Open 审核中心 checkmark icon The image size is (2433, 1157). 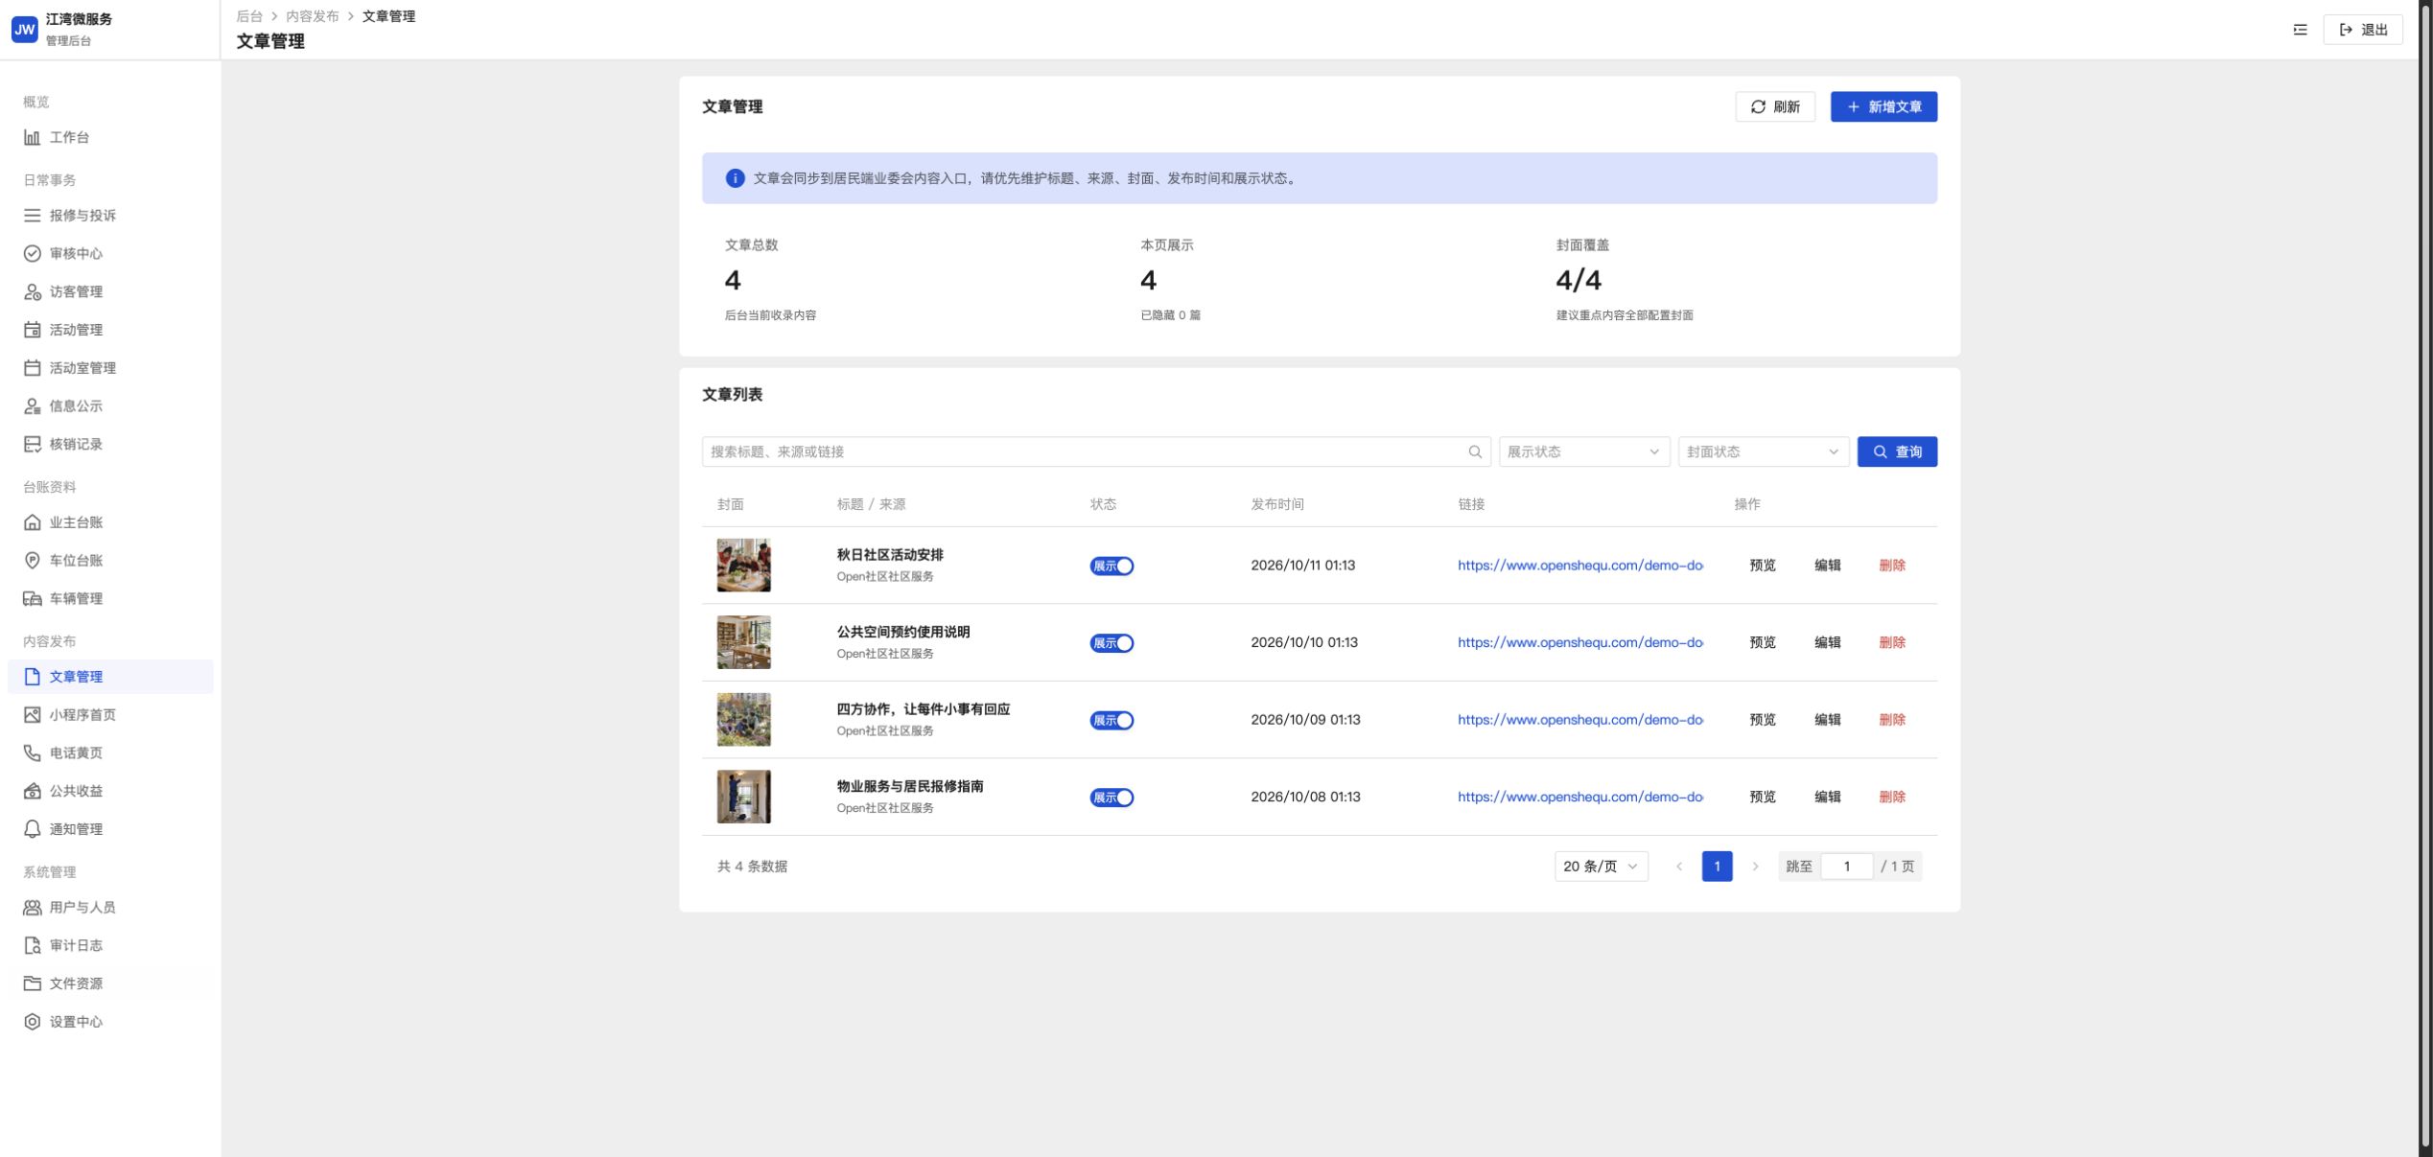tap(32, 253)
